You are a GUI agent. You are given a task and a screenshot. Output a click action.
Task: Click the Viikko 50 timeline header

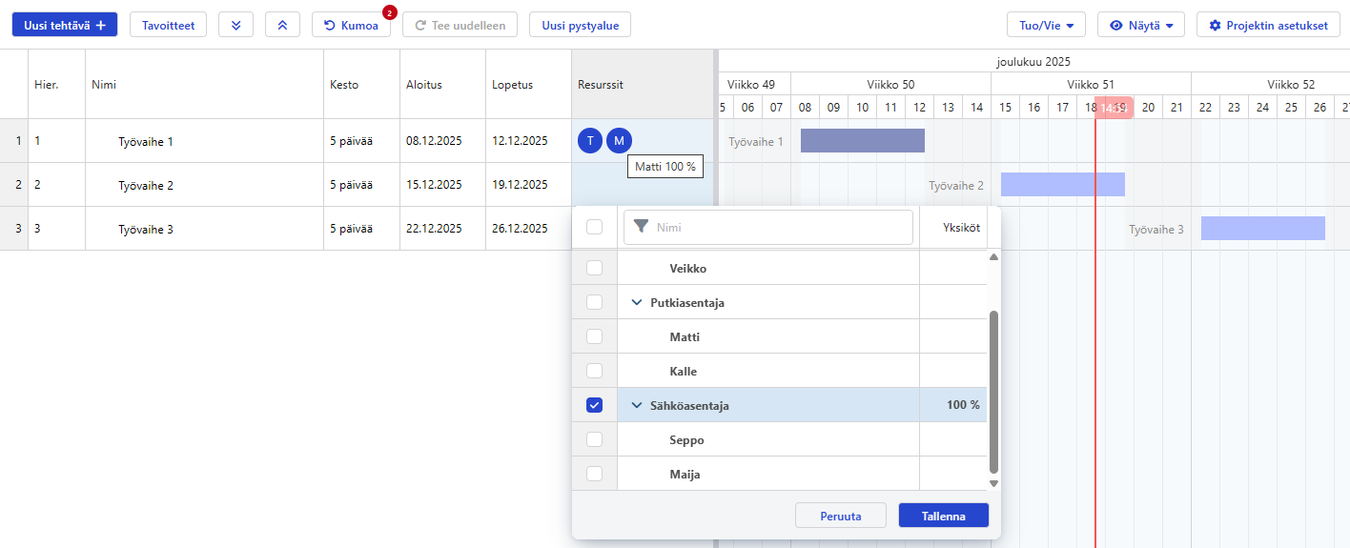click(x=890, y=84)
